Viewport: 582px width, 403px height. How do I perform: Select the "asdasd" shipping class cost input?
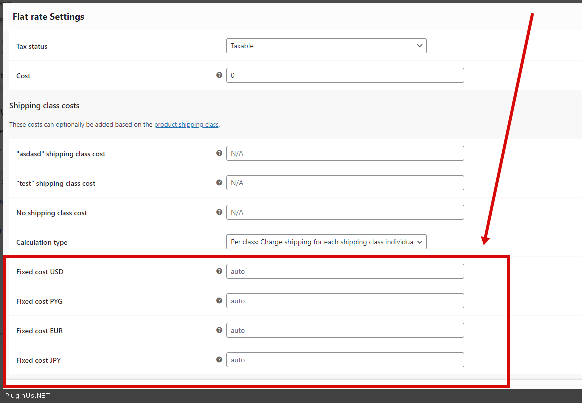coord(345,153)
